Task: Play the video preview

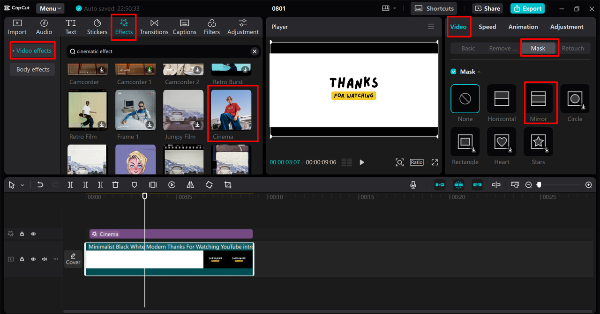Action: coord(362,162)
